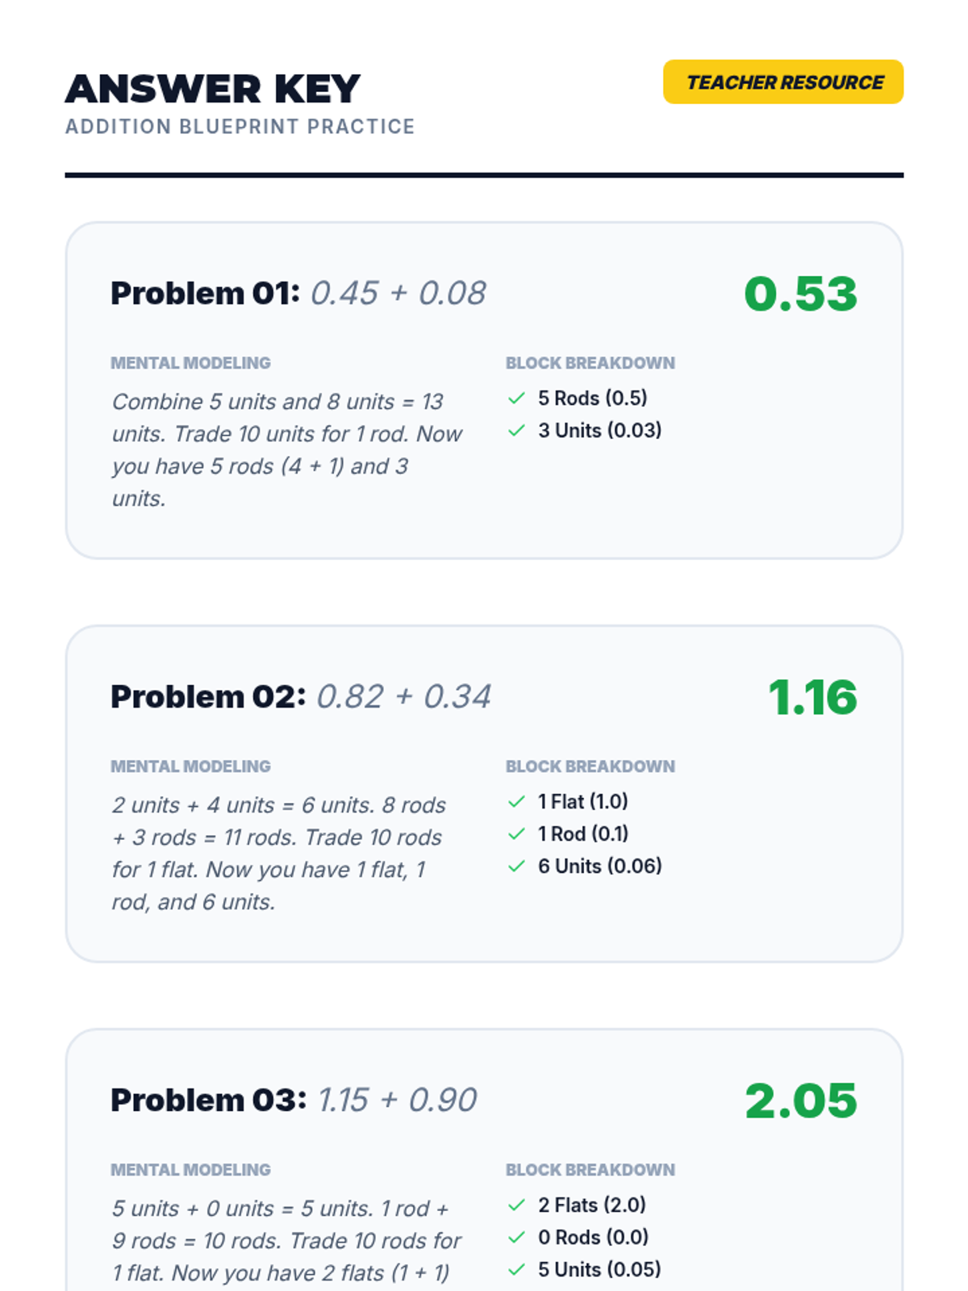Click the checkmark beside 5 Units (0.05)
Image resolution: width=968 pixels, height=1291 pixels.
click(517, 1269)
